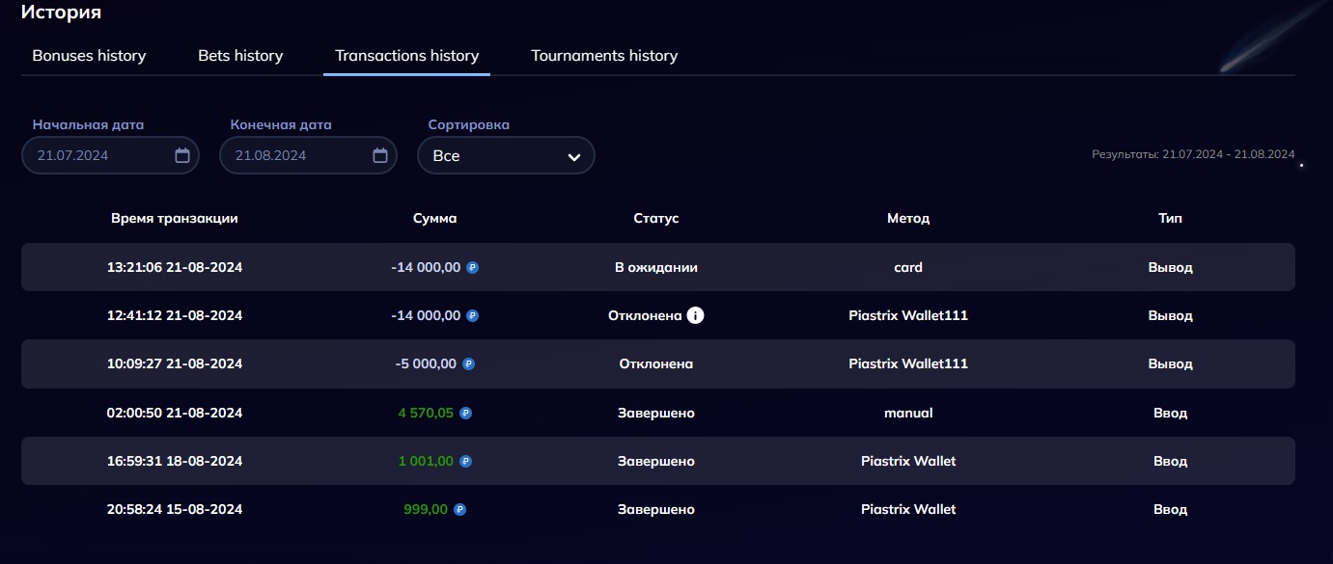1333x564 pixels.
Task: Open the Bets history tab
Action: click(240, 56)
